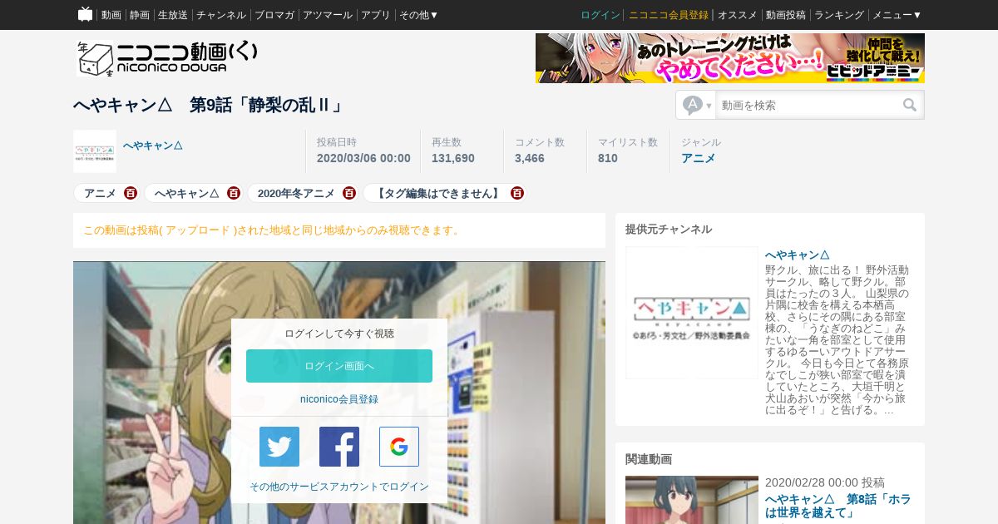Open the ビビッドアーミー banner advertisement

(730, 58)
